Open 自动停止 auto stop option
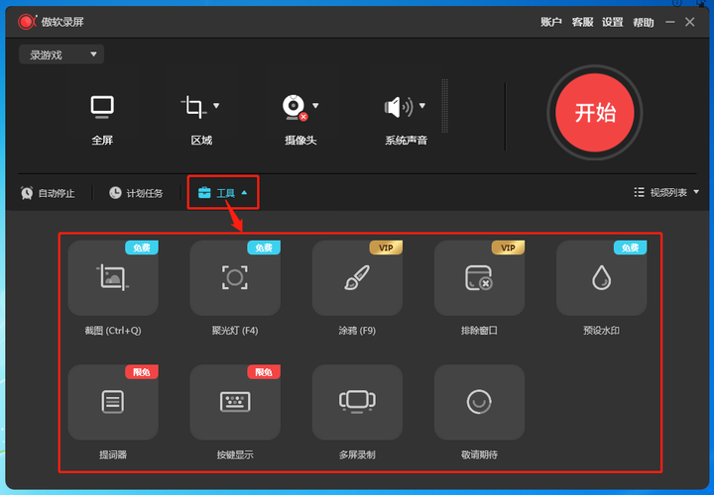This screenshot has height=495, width=714. click(x=48, y=193)
